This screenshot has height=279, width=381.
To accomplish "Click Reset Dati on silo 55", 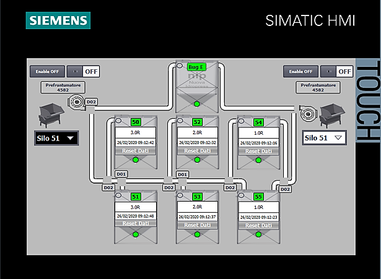I will (258, 226).
